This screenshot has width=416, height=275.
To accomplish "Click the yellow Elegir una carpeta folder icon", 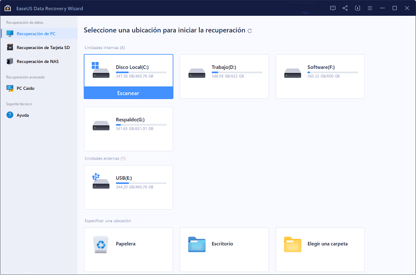I will coord(292,245).
